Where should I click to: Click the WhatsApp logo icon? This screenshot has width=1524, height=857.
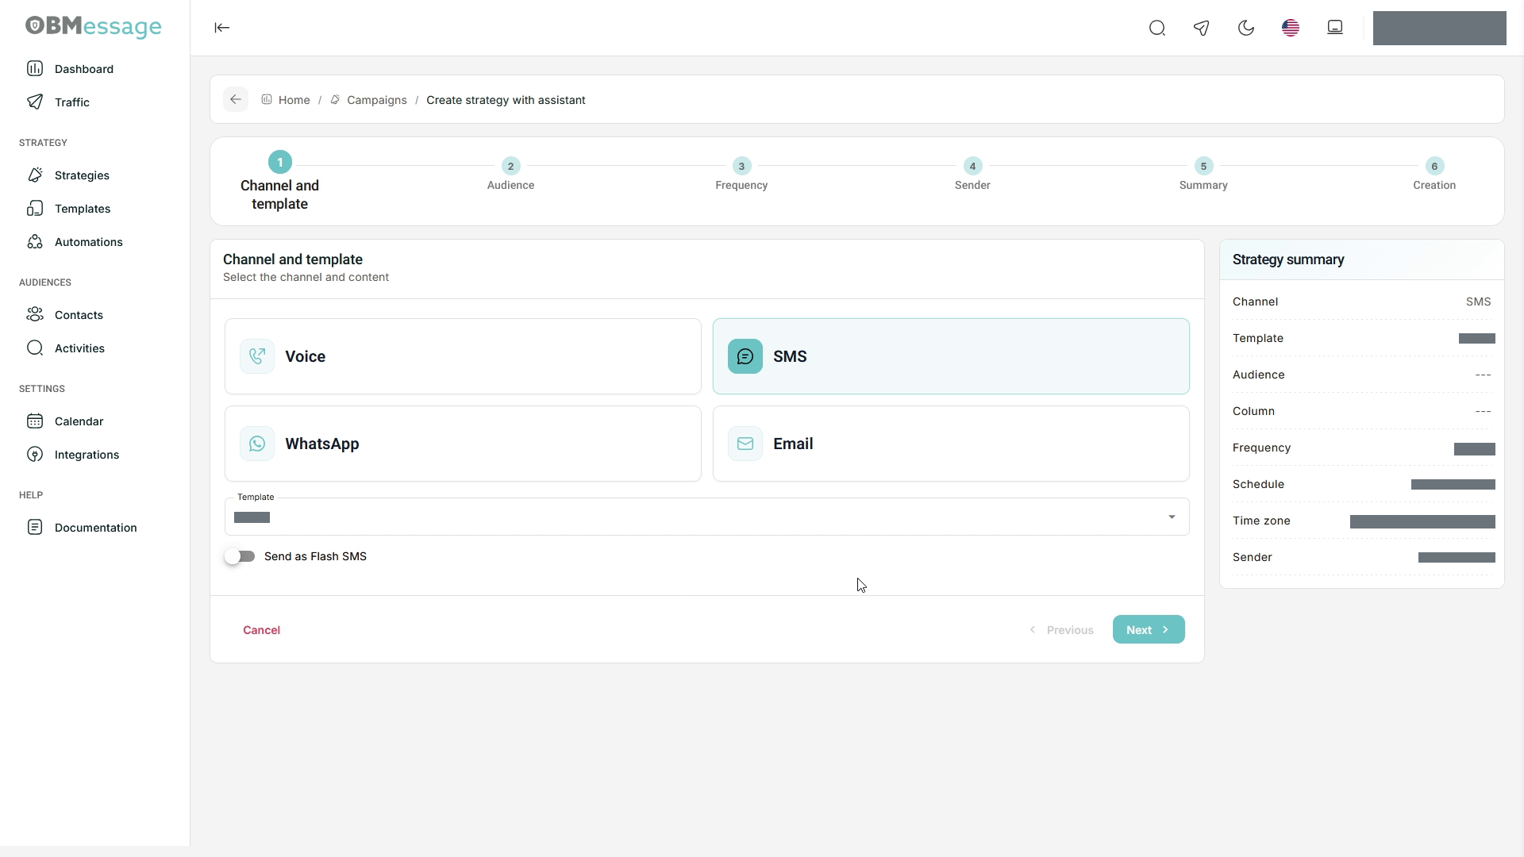click(x=257, y=444)
